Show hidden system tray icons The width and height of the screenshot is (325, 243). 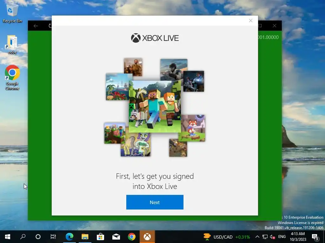257,237
